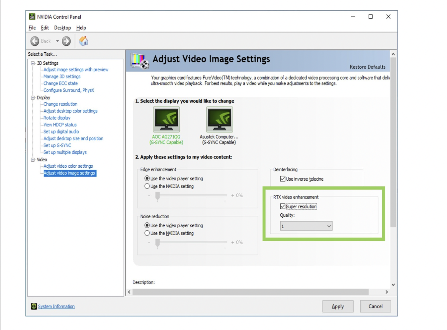This screenshot has height=330, width=447.
Task: Open the Back history dropdown arrow
Action: pyautogui.click(x=57, y=41)
